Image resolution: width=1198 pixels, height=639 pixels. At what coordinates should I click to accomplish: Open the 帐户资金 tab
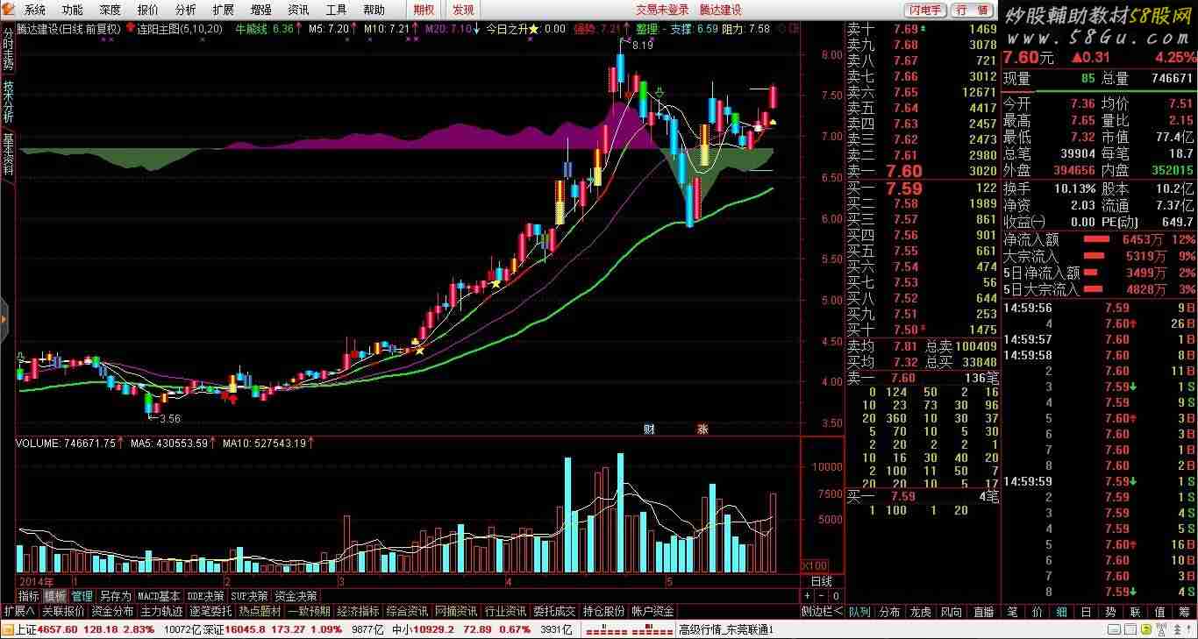click(x=653, y=611)
